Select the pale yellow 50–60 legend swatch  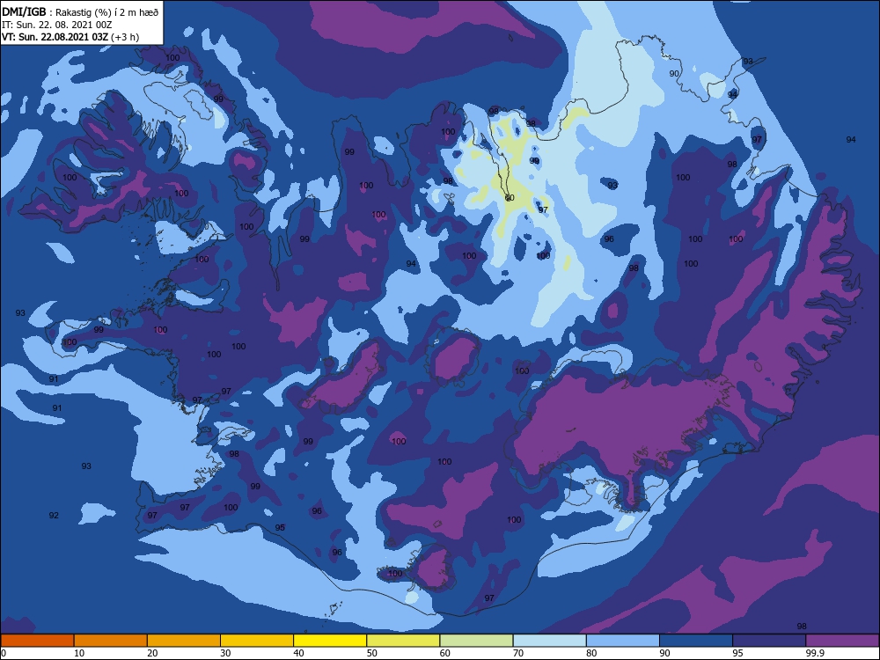point(403,641)
